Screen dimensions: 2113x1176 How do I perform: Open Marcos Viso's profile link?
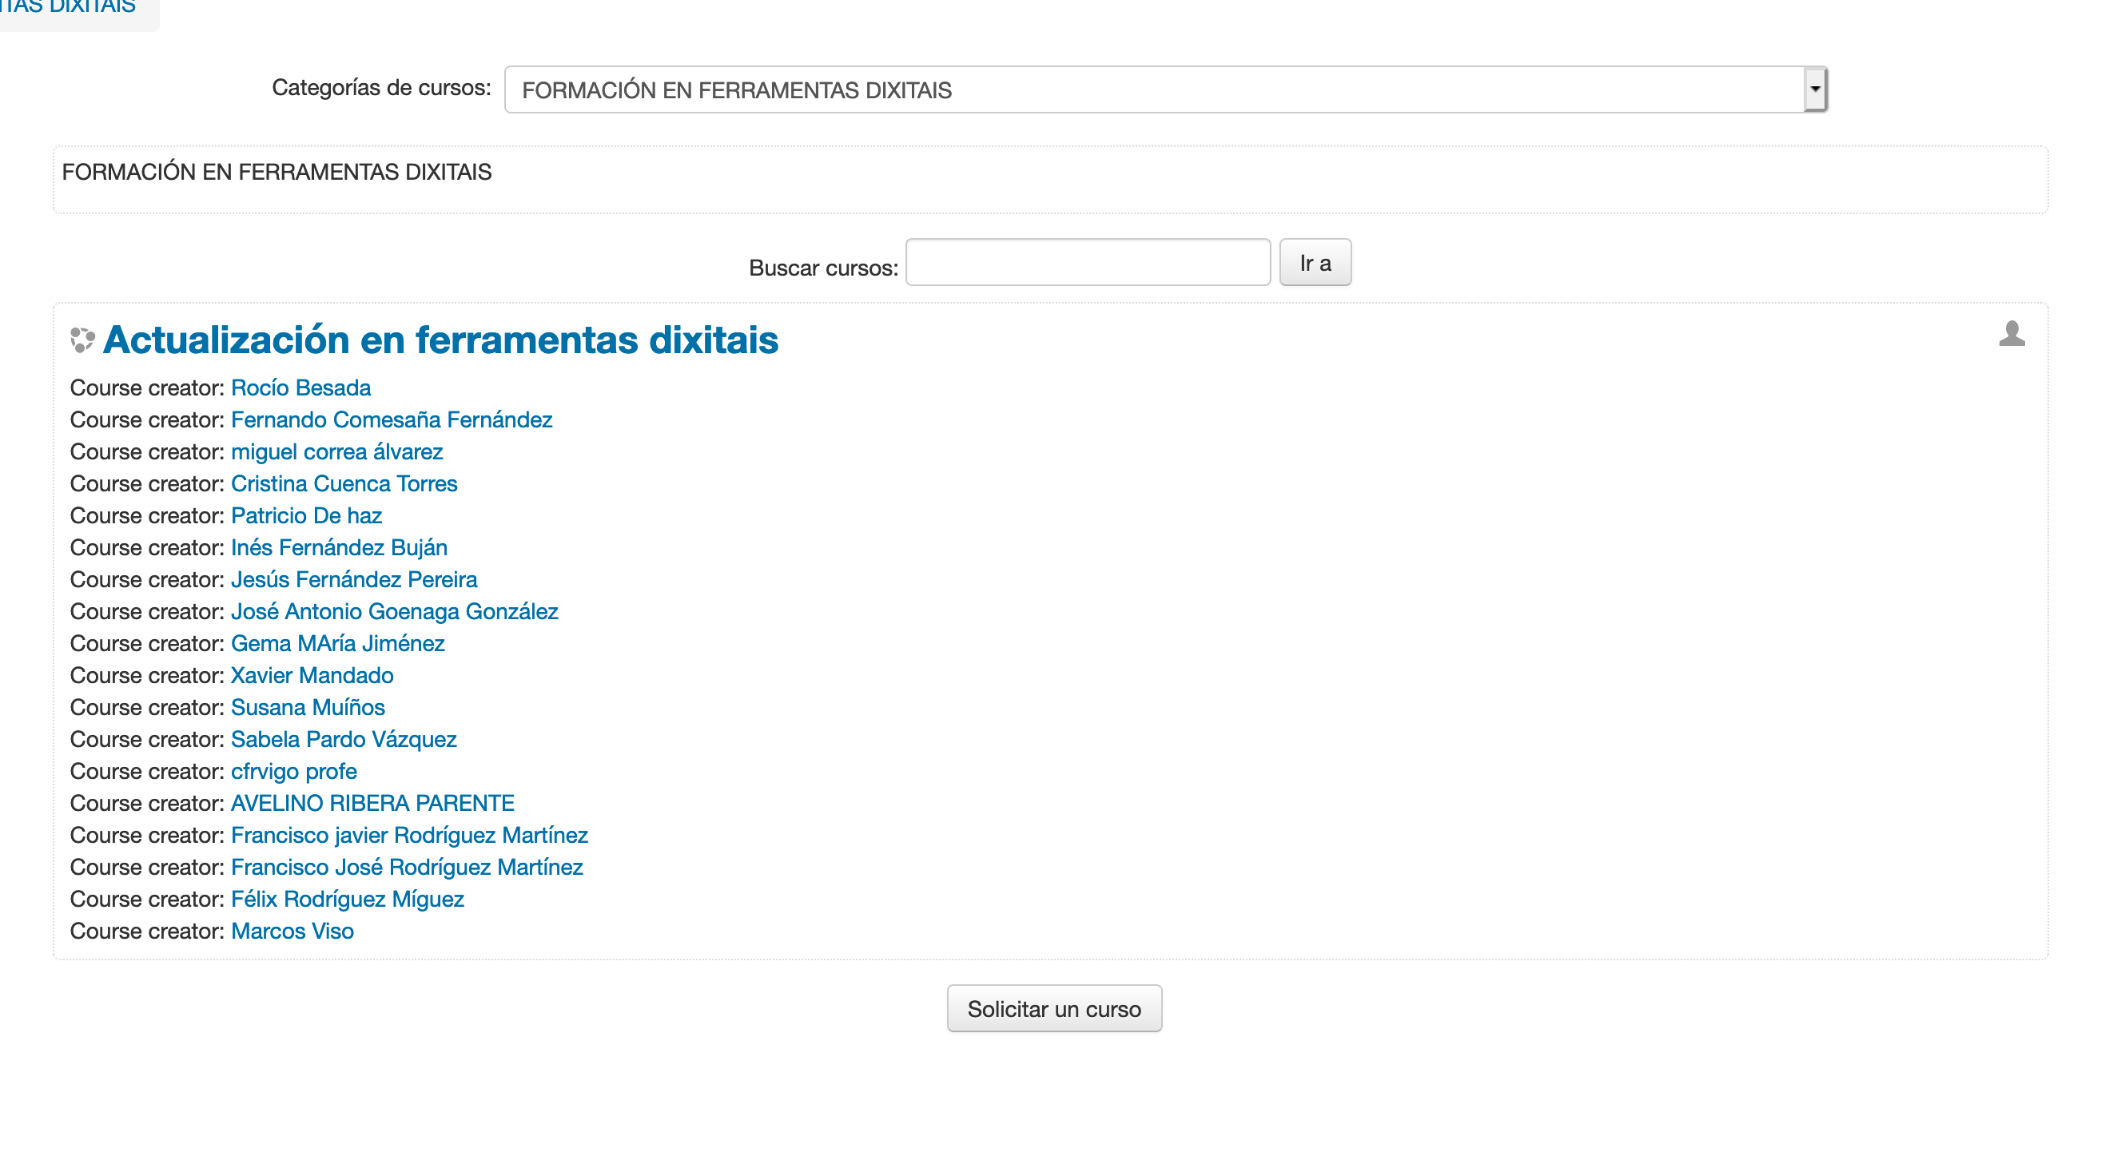coord(292,931)
